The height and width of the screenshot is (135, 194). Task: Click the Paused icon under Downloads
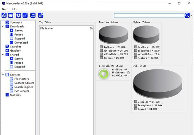point(12,34)
